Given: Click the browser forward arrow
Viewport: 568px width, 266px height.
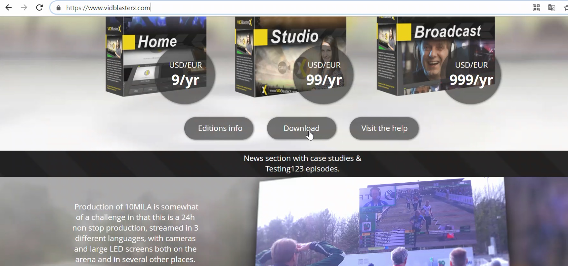Looking at the screenshot, I should [24, 7].
